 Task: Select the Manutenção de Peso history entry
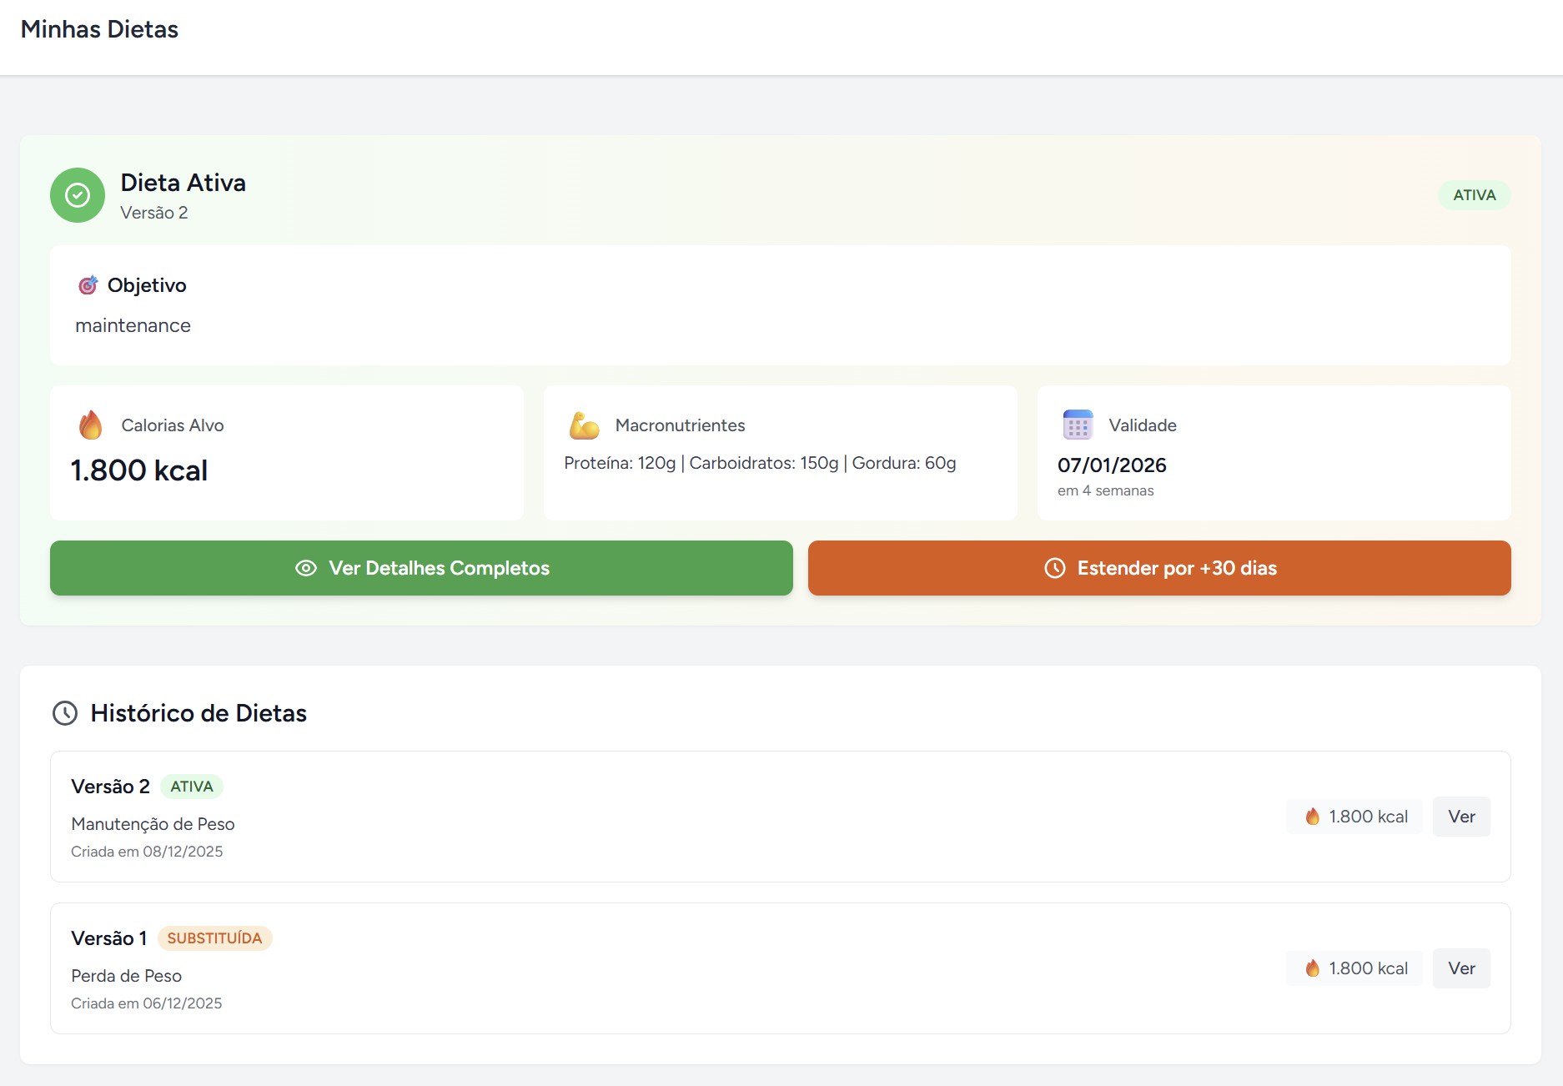(153, 824)
